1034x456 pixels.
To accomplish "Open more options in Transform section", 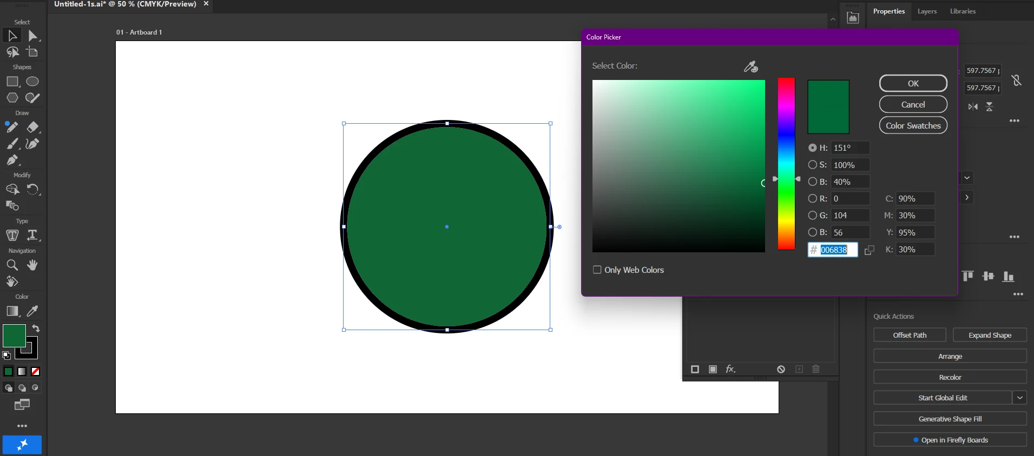I will tap(1015, 121).
